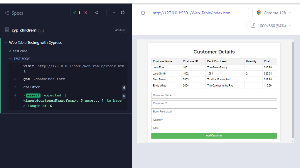Click the red failed tests counter

click(x=88, y=13)
